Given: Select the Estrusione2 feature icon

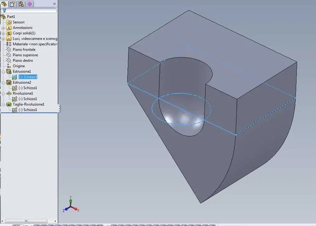Looking at the screenshot, I should point(9,82).
